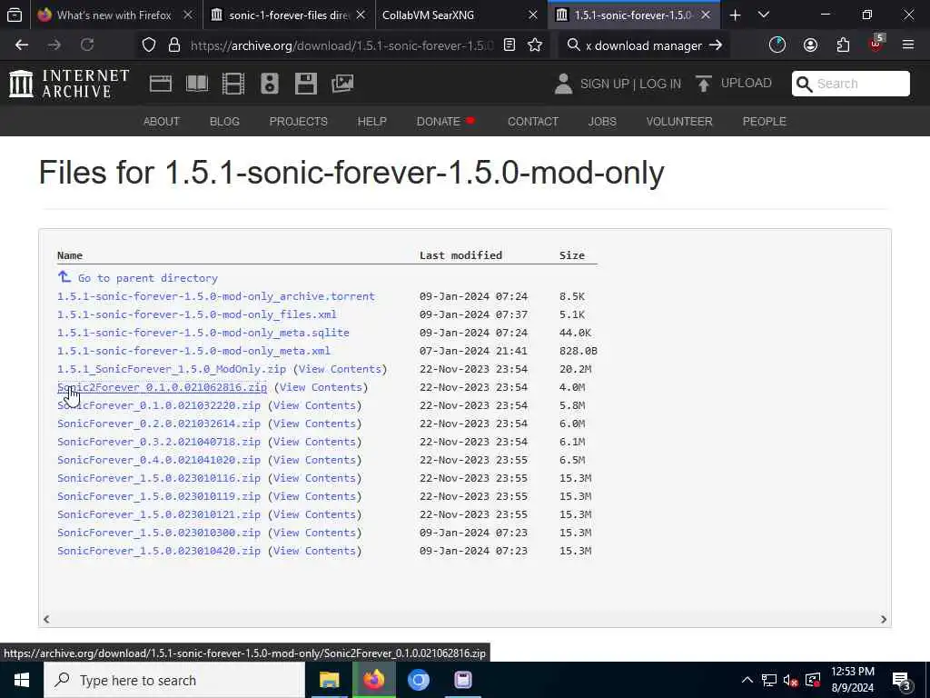Open the notification center icon
This screenshot has width=930, height=698.
pyautogui.click(x=901, y=681)
